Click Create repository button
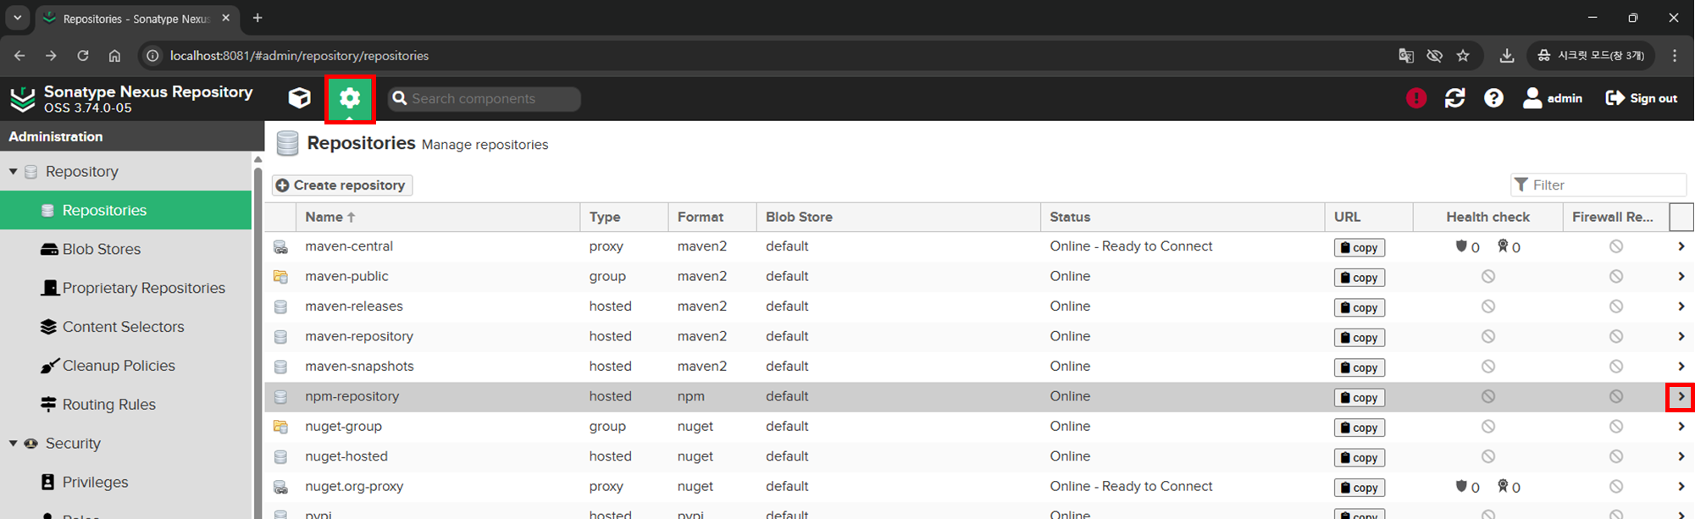The image size is (1695, 519). (x=341, y=185)
